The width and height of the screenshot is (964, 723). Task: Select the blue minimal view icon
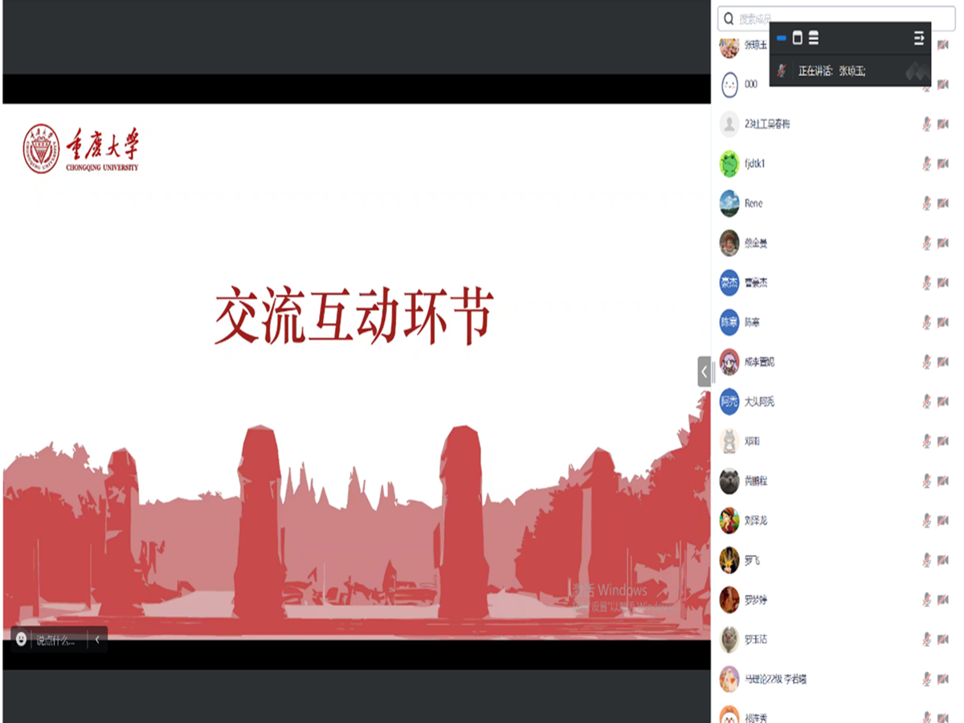(781, 38)
